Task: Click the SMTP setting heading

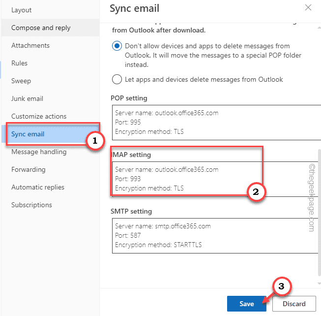Action: [x=131, y=211]
